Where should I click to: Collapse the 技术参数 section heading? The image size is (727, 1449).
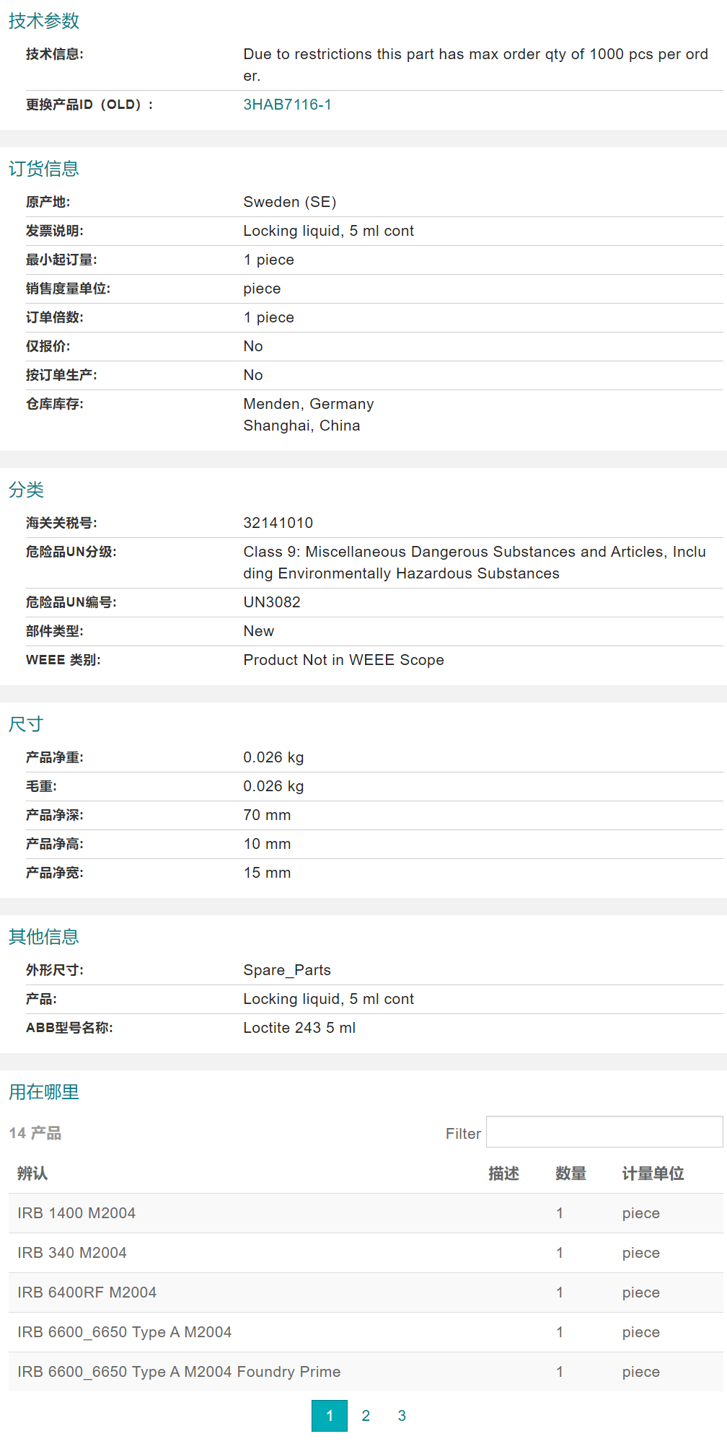coord(44,21)
